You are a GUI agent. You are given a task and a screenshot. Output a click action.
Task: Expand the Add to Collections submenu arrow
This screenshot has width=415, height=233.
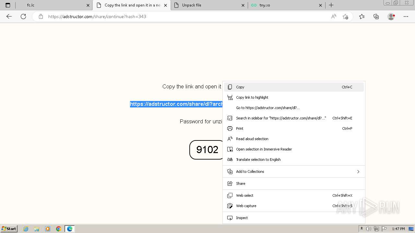point(358,172)
